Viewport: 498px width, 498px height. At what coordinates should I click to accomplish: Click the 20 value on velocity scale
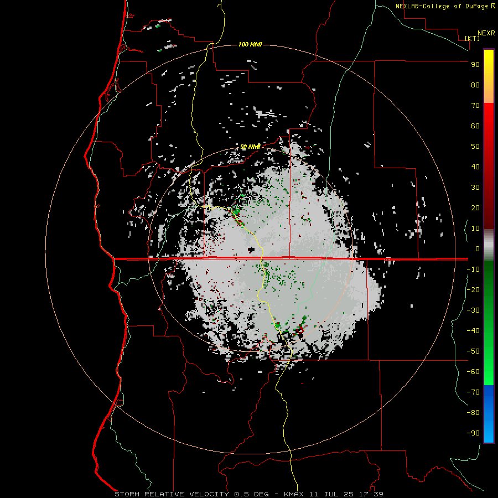(x=475, y=207)
